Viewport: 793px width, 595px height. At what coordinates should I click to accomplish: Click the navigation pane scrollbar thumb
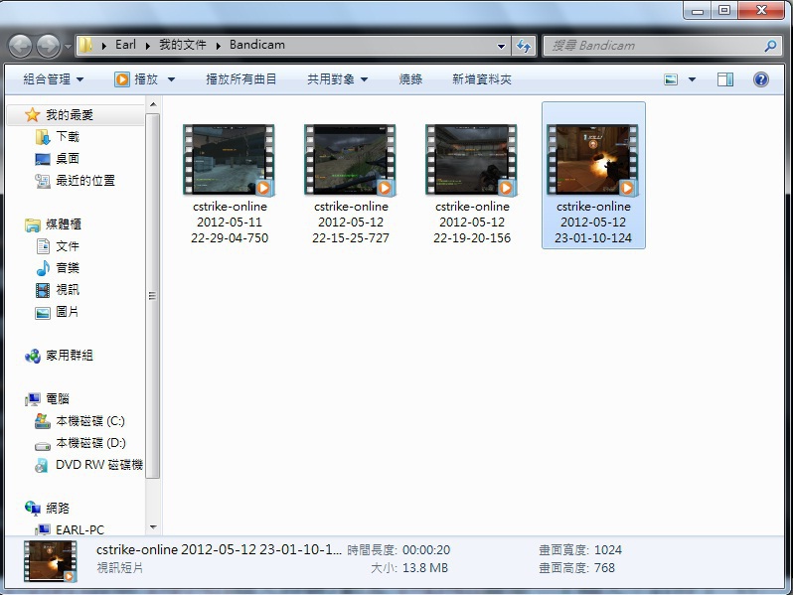(x=153, y=296)
